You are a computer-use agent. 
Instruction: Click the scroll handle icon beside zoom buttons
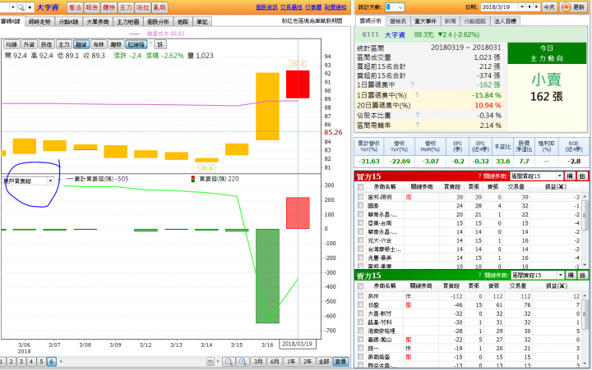(210, 361)
